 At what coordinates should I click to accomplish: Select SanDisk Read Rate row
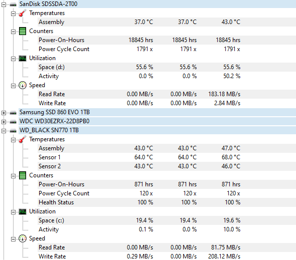[x=167, y=94]
